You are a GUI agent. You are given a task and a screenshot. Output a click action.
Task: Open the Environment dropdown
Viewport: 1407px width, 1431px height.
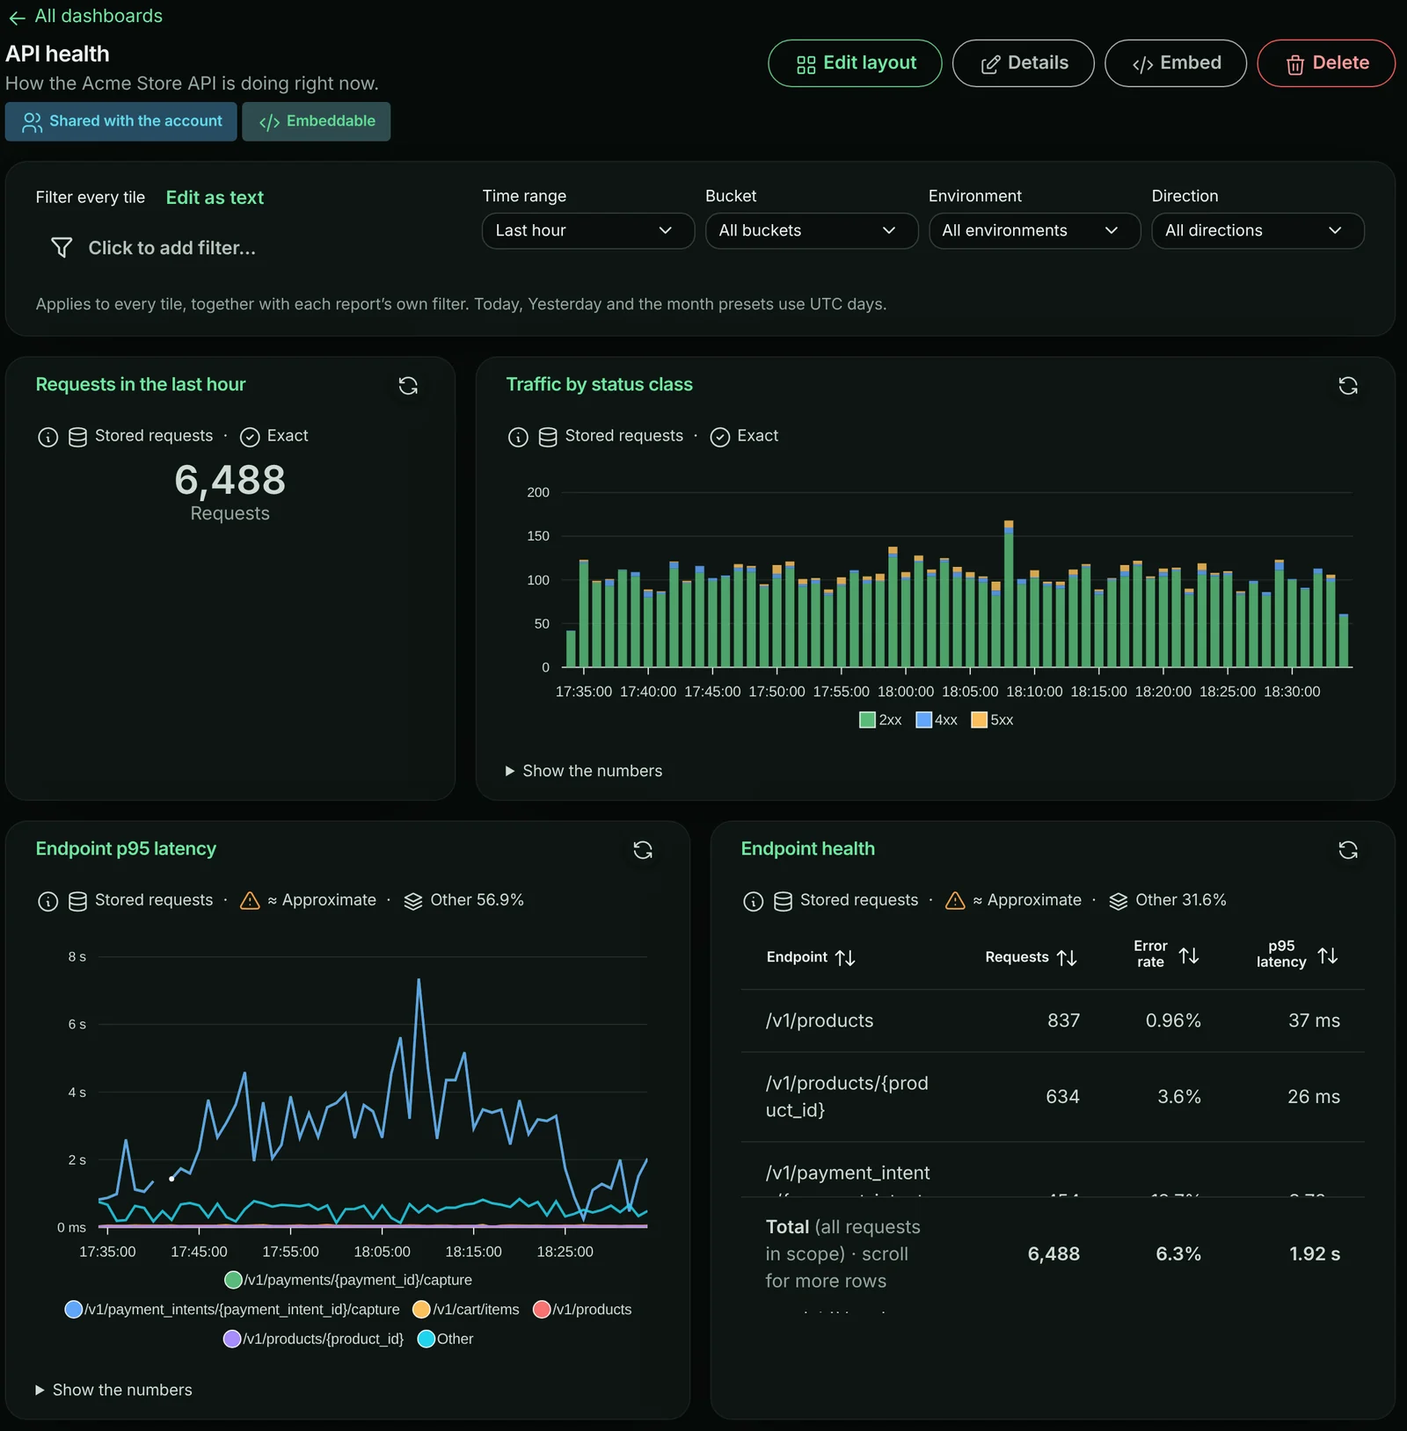[1035, 230]
